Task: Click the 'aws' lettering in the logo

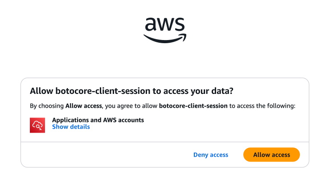Action: (164, 24)
